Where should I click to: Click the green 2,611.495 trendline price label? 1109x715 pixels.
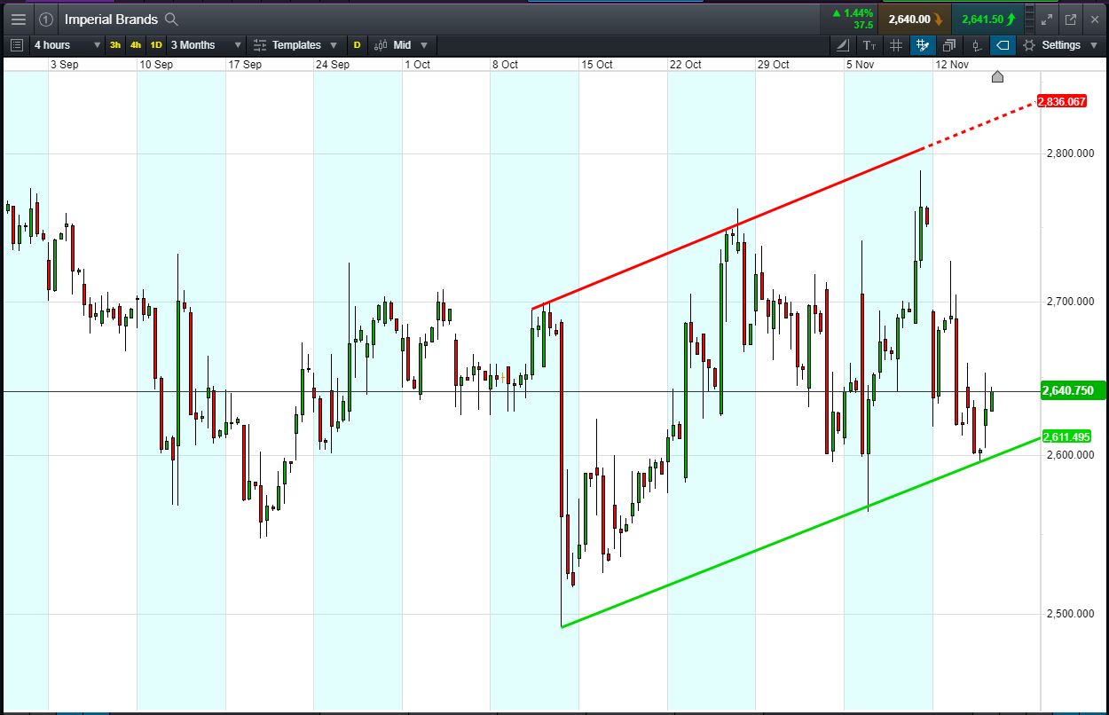(x=1067, y=436)
